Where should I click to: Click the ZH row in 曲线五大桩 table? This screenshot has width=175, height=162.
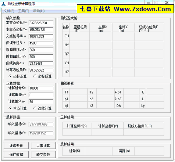pyautogui.click(x=113, y=36)
